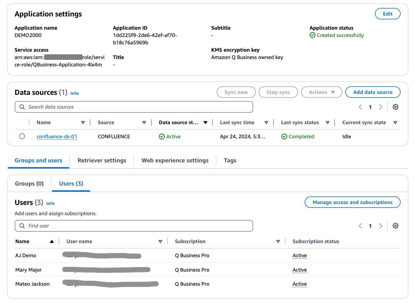Click Active status for Mary Major
415x303 pixels.
(300, 270)
